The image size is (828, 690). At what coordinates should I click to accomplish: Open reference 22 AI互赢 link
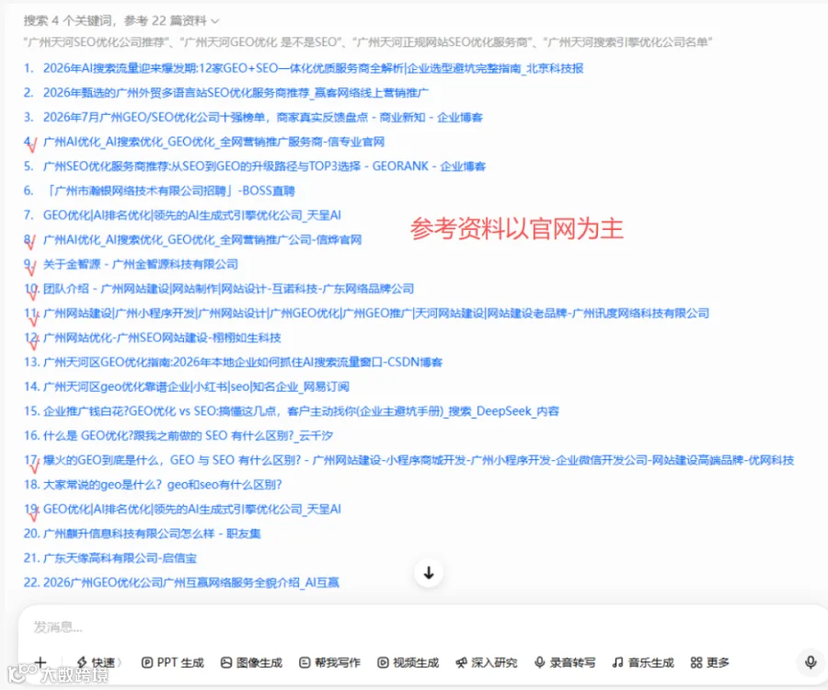coord(191,583)
